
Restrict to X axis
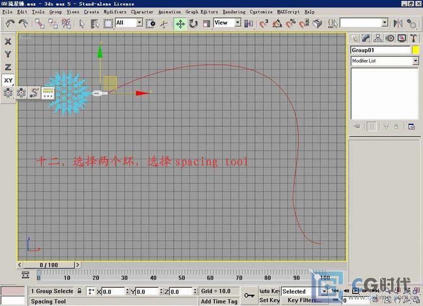(8, 41)
